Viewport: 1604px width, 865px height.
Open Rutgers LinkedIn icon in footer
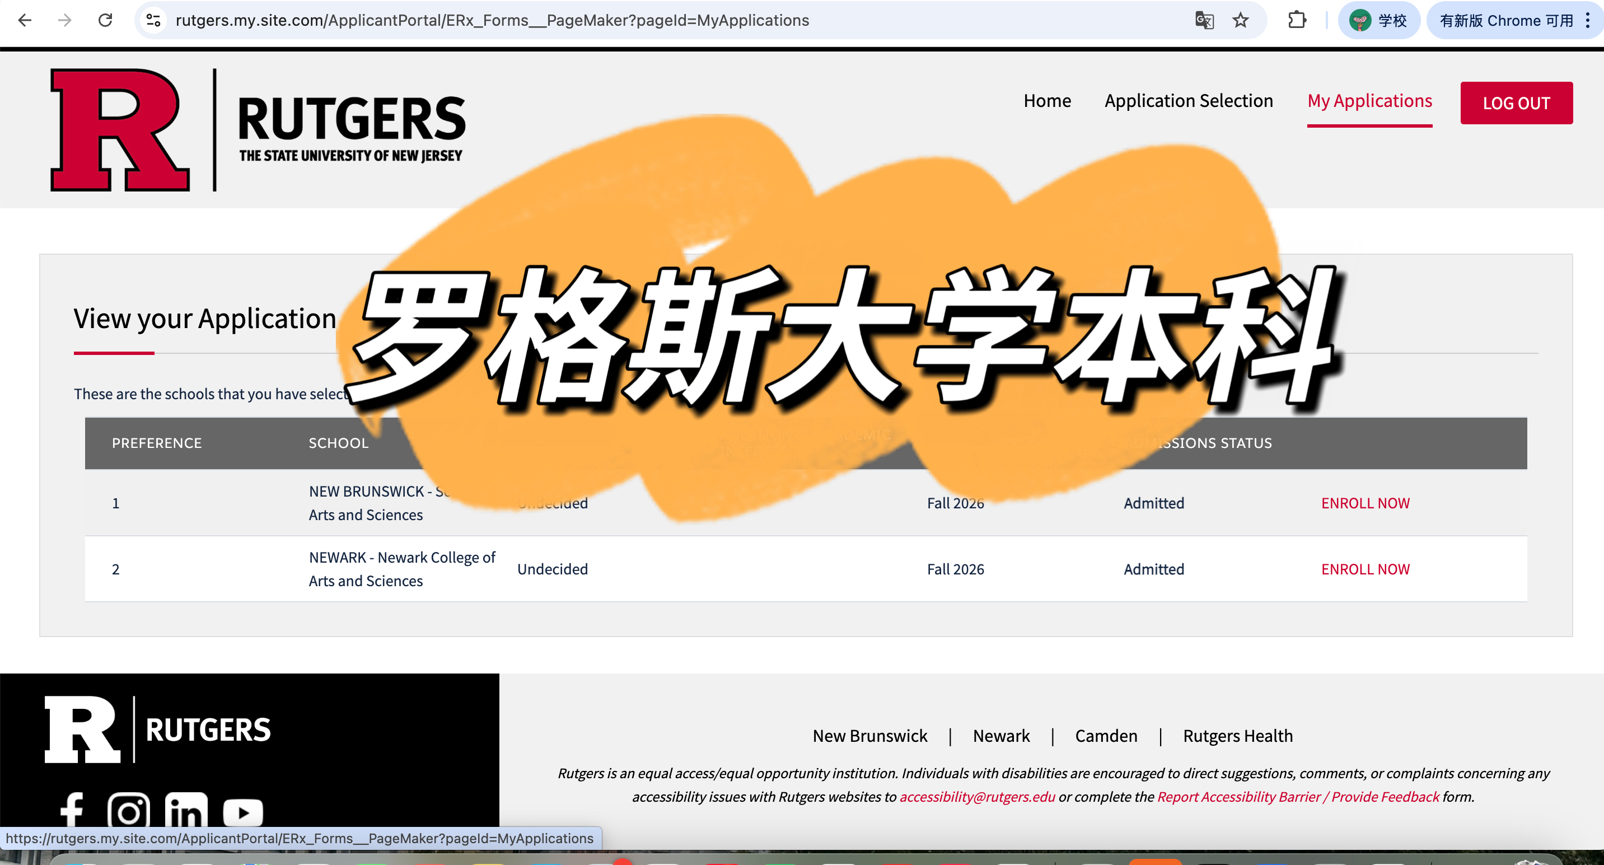click(x=186, y=810)
